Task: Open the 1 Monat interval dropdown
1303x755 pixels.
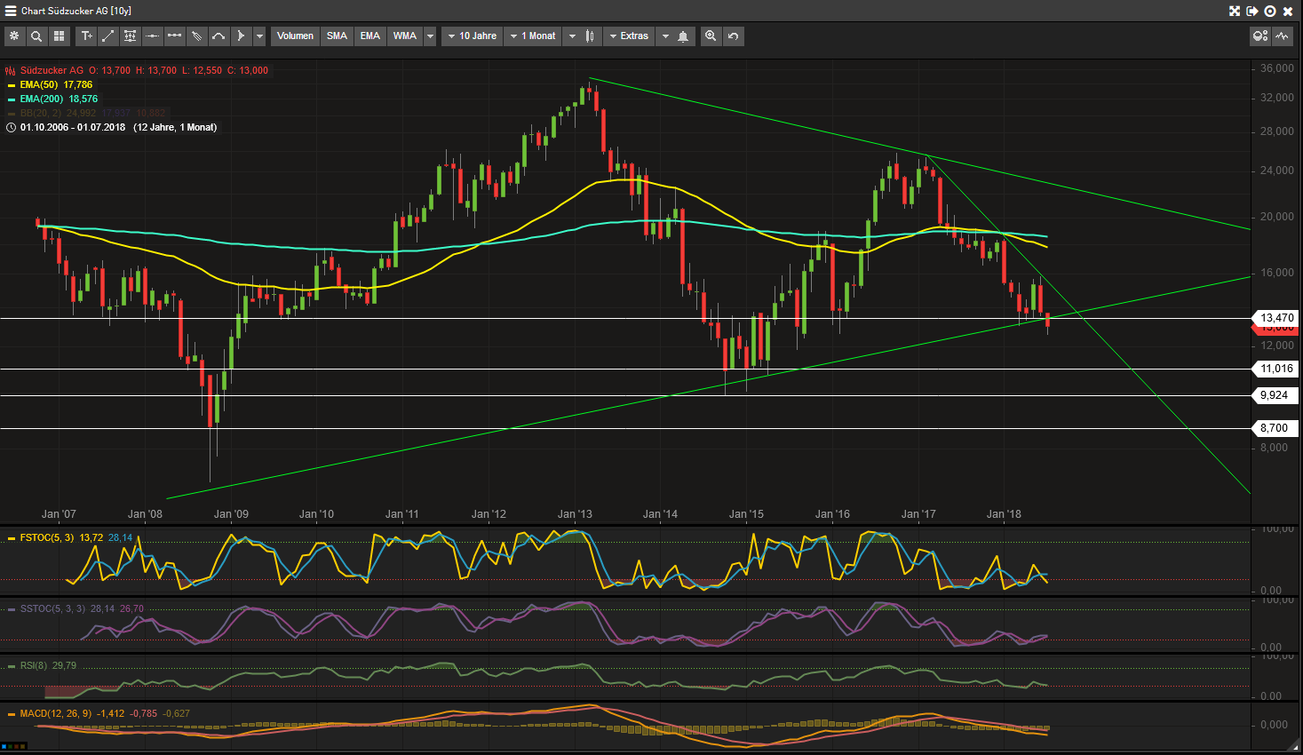Action: click(x=532, y=36)
